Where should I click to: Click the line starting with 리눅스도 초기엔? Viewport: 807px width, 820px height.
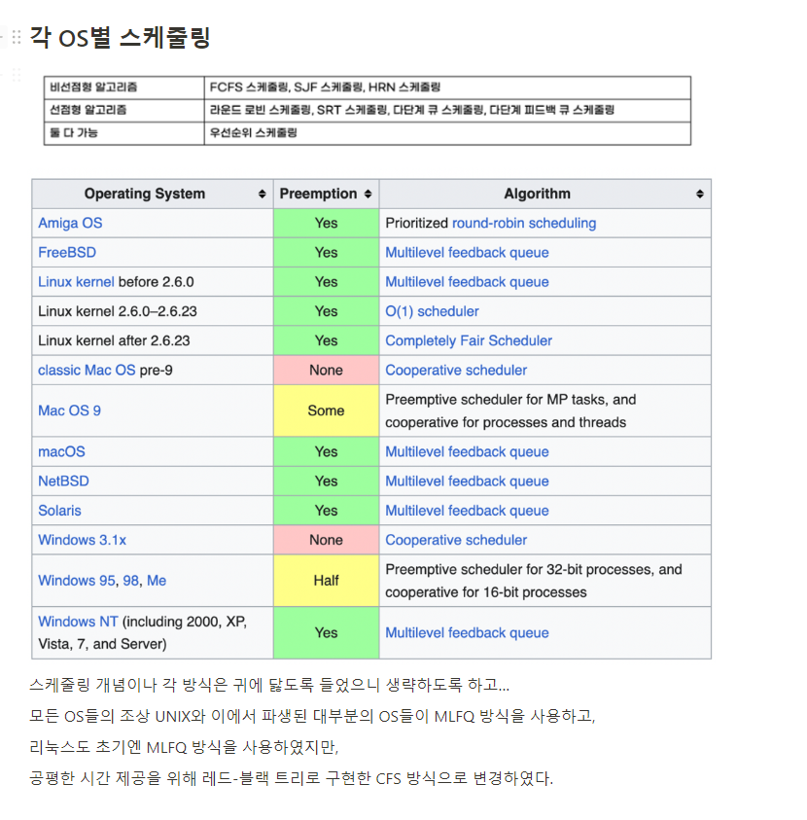tap(184, 747)
